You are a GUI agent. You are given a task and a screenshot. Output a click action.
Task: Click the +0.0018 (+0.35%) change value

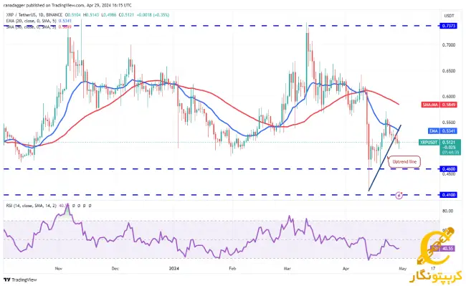click(x=153, y=15)
